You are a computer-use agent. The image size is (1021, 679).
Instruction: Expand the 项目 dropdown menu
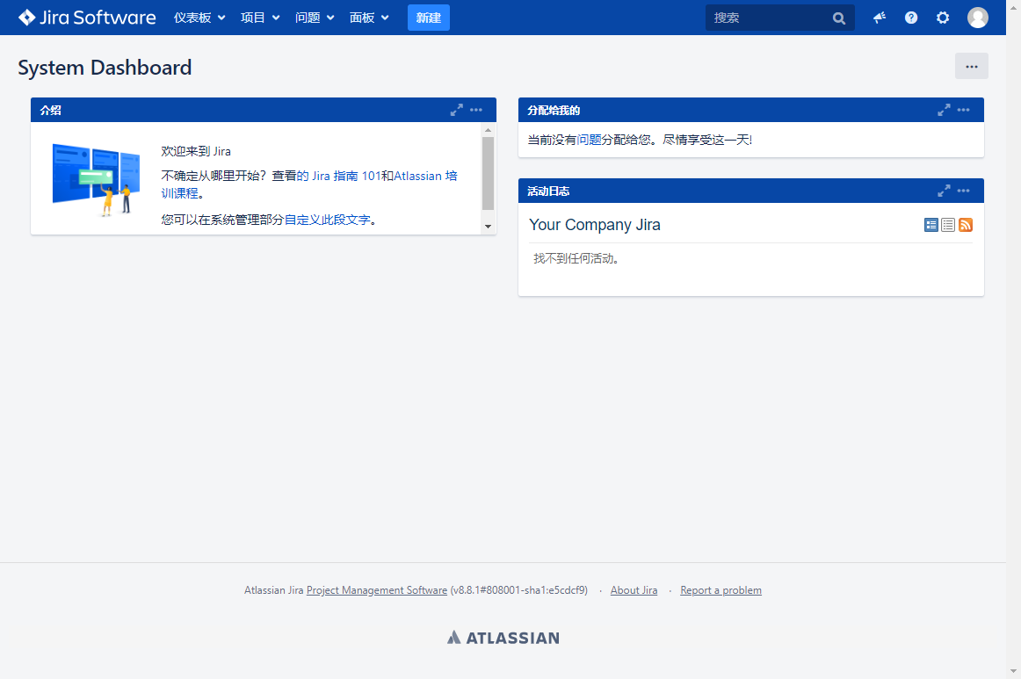click(x=260, y=18)
